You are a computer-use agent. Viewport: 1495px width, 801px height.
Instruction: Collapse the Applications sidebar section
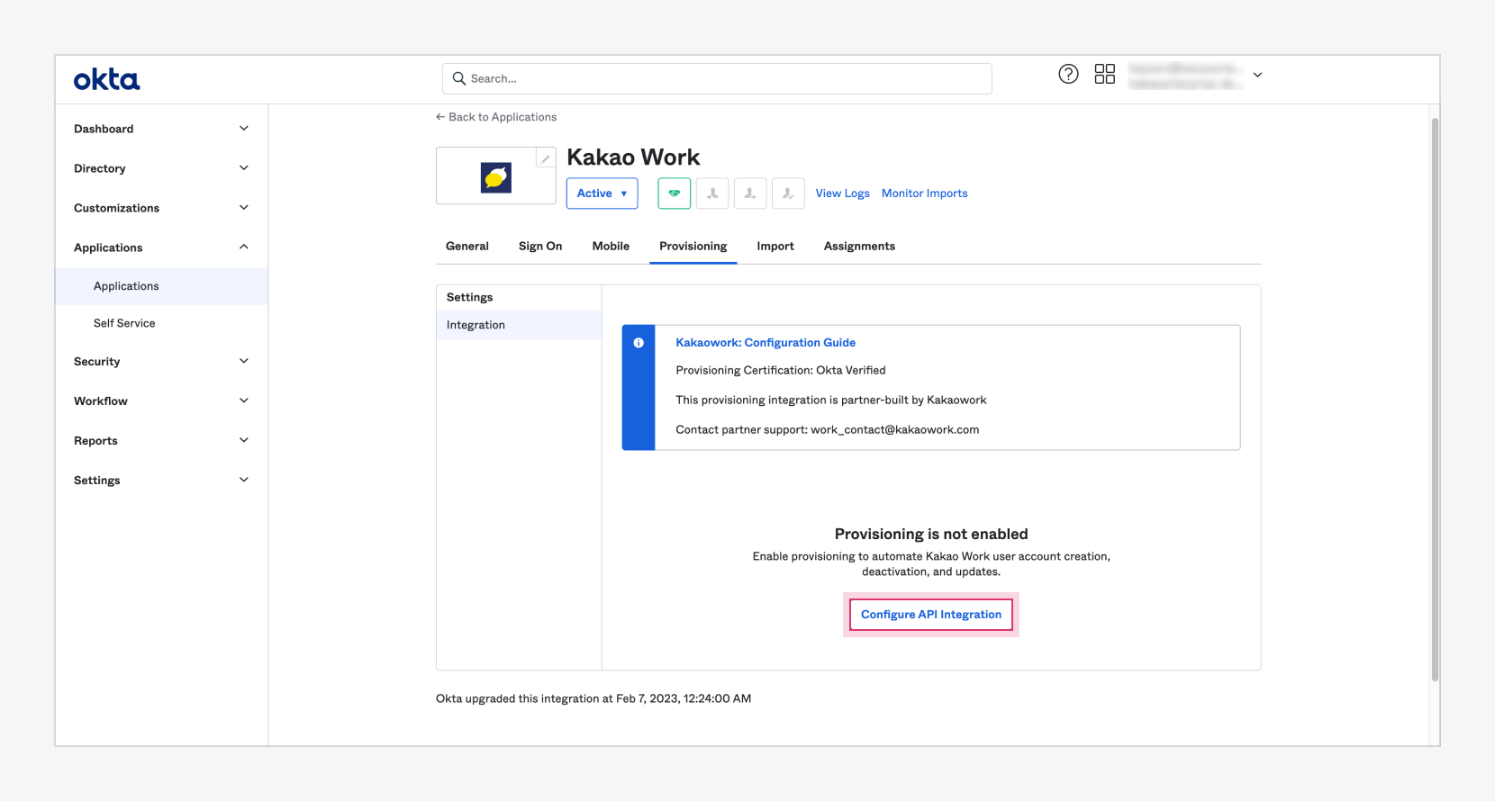(161, 247)
